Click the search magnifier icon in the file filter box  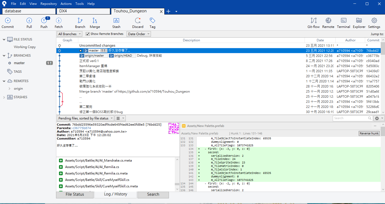pyautogui.click(x=370, y=118)
